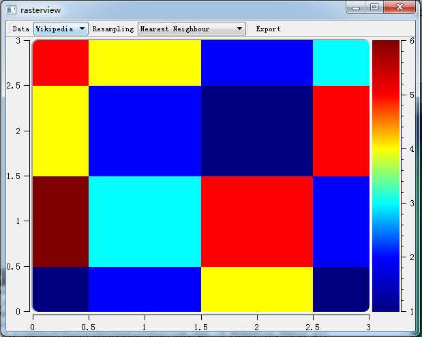The image size is (422, 337).
Task: Minimize the rasterview window
Action: 355,7
